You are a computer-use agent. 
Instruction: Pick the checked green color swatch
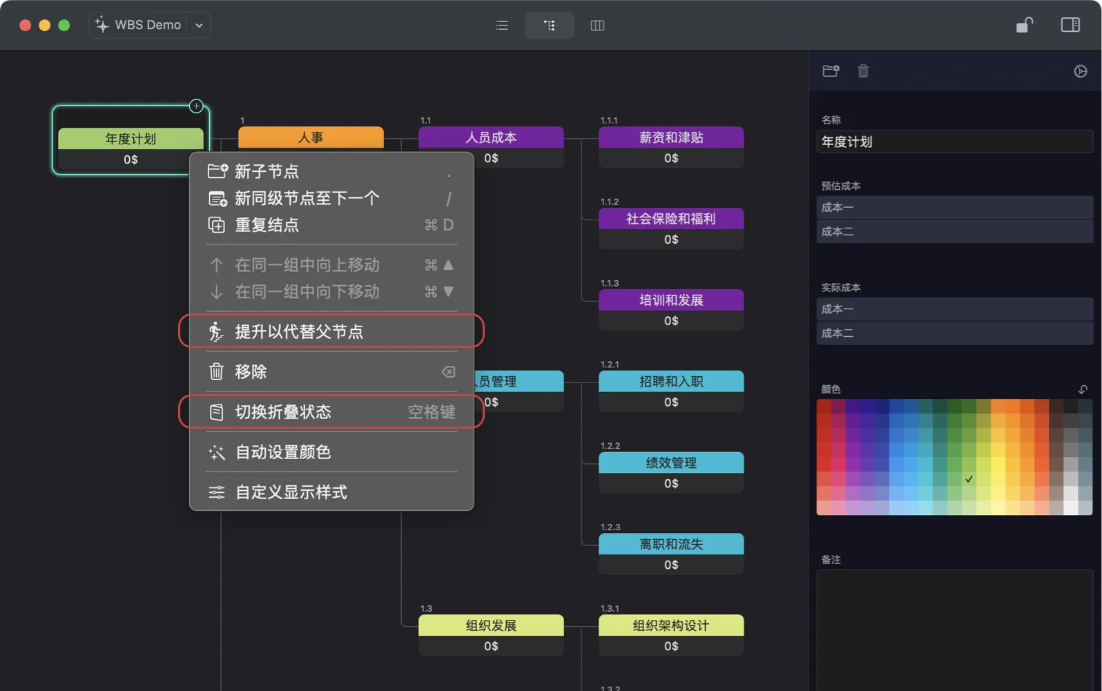coord(969,478)
